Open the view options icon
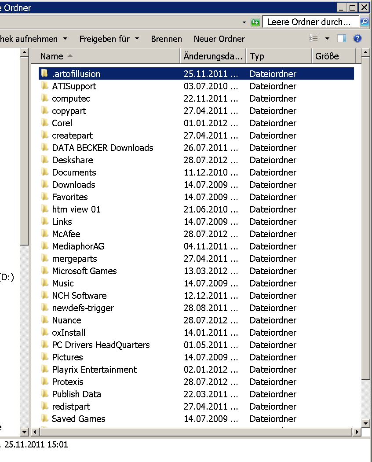The height and width of the screenshot is (462, 372). point(314,38)
